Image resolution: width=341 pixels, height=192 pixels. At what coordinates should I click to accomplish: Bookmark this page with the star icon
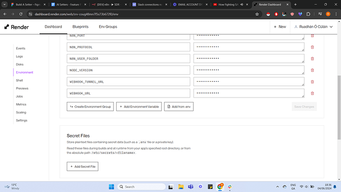257,14
